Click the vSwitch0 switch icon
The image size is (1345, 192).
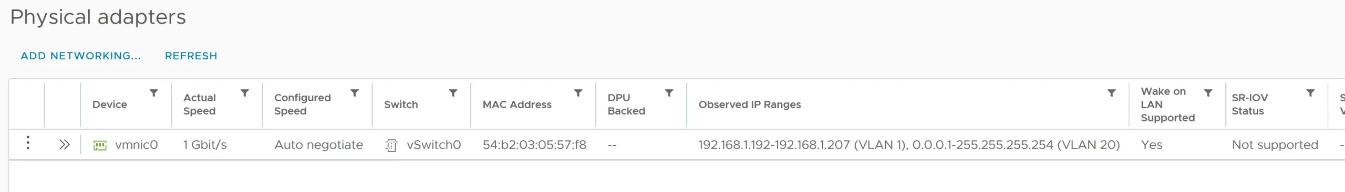tap(391, 145)
